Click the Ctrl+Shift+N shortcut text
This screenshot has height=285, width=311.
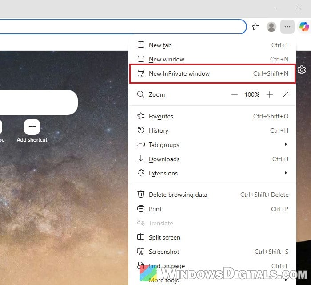pos(271,73)
